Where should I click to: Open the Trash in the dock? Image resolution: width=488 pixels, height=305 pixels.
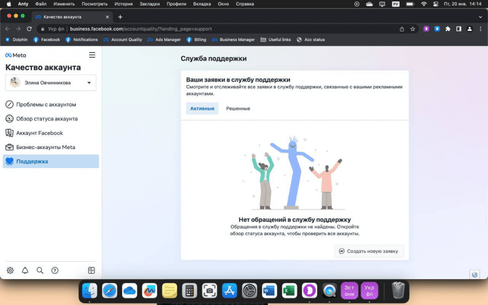click(398, 290)
